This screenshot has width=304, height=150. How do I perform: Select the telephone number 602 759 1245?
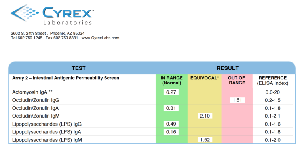click(x=30, y=38)
